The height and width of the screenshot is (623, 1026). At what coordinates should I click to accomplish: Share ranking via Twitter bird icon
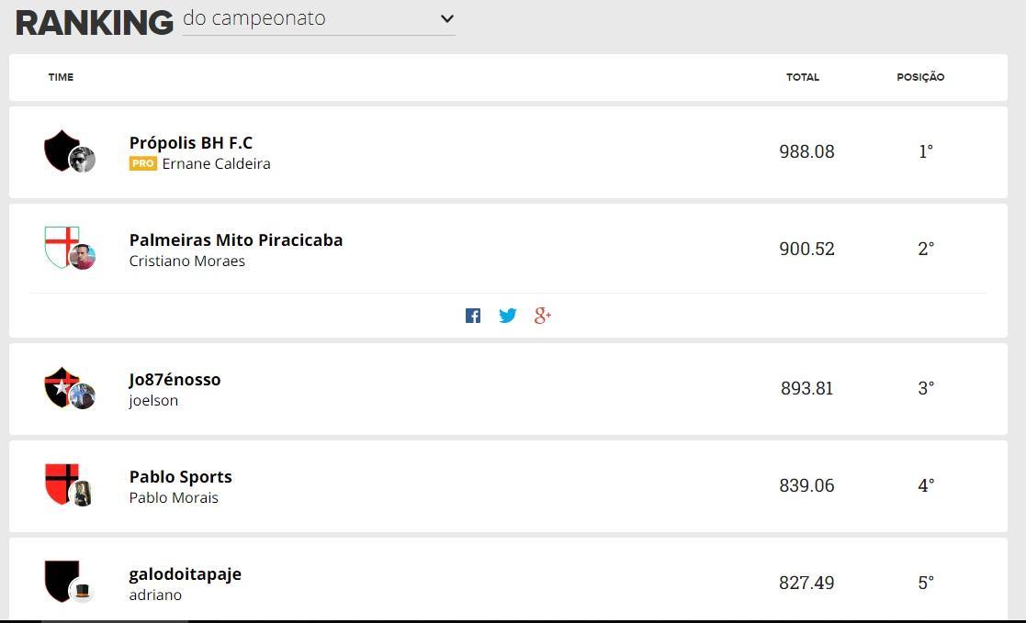pos(507,316)
